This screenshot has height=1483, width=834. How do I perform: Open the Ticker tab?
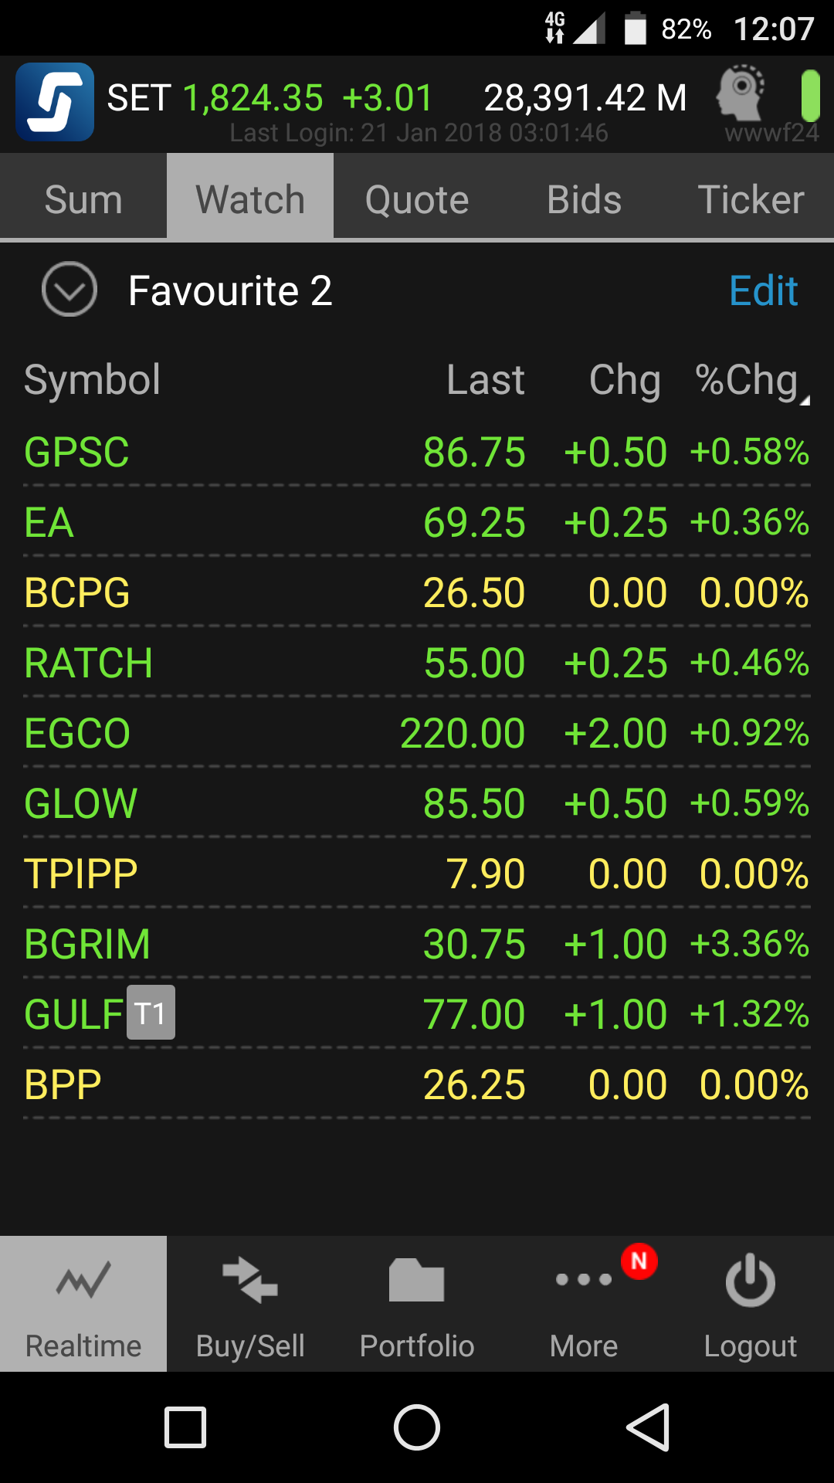[751, 199]
